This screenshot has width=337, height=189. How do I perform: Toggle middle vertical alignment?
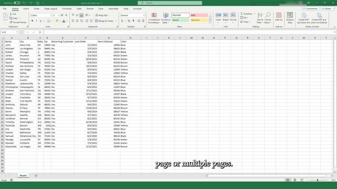pyautogui.click(x=77, y=15)
